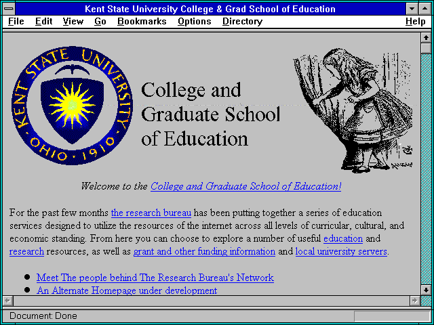Click the Document: Done status text
Image resolution: width=434 pixels, height=325 pixels.
tap(43, 316)
